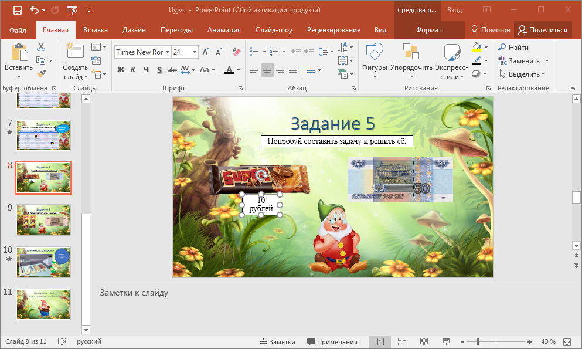Zoom in with the plus button
The image size is (582, 349).
pyautogui.click(x=530, y=341)
